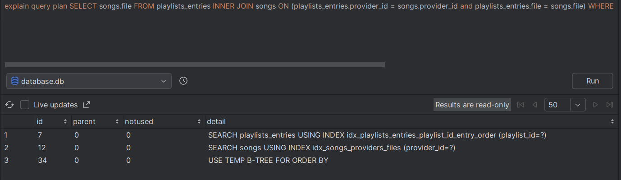This screenshot has height=180, width=621.
Task: Run the query with Run button
Action: [x=592, y=81]
